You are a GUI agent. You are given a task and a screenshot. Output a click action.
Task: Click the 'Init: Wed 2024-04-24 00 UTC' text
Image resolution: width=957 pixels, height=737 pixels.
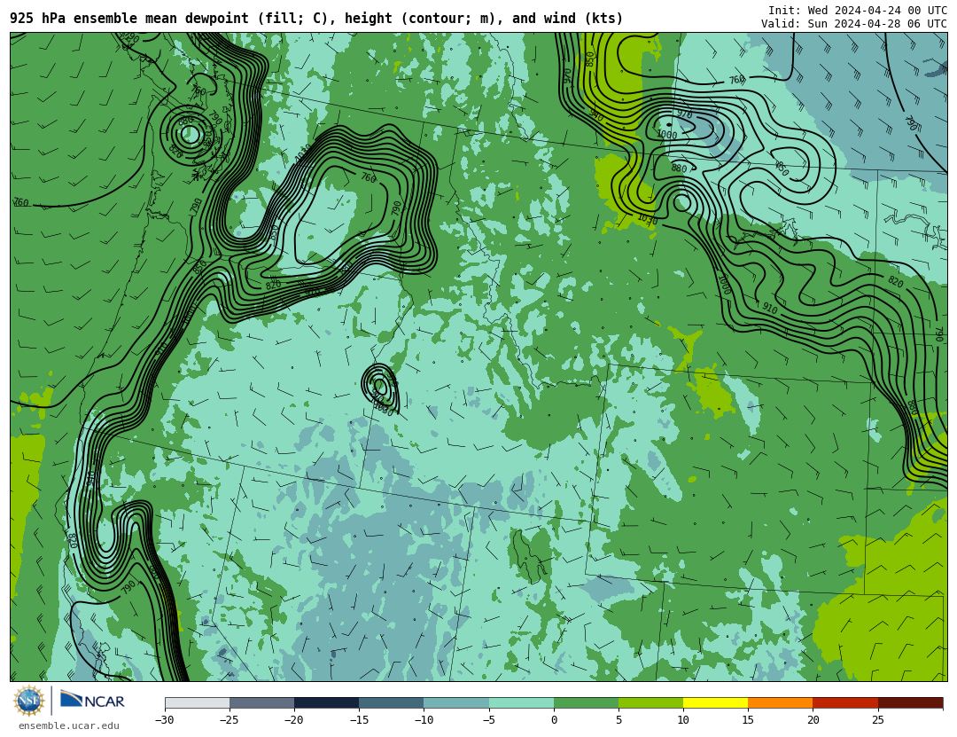coord(858,11)
